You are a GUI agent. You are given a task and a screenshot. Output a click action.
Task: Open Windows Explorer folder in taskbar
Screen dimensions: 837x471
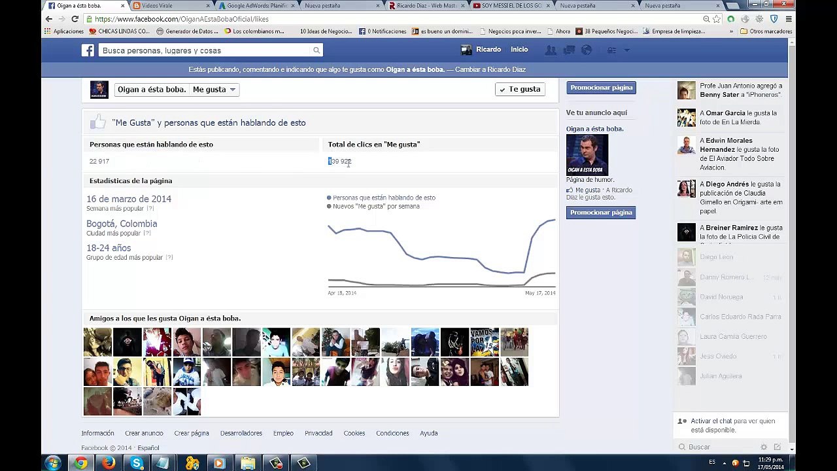[x=248, y=463]
